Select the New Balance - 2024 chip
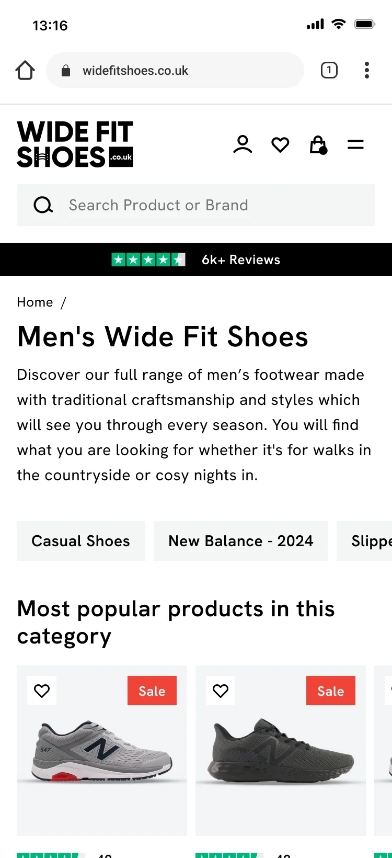The height and width of the screenshot is (858, 392). tap(241, 541)
